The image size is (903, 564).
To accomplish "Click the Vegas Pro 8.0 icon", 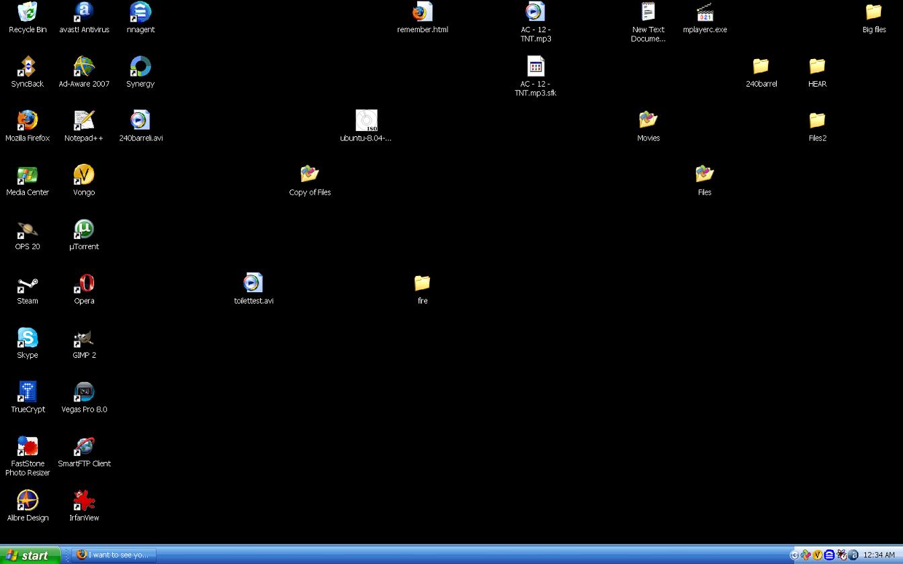I will 84,393.
